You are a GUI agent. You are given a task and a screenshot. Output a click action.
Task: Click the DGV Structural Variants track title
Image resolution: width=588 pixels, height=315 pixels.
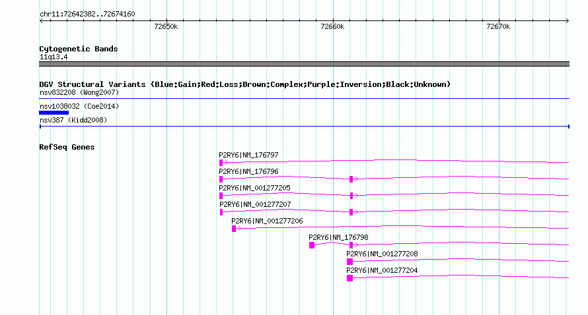244,84
